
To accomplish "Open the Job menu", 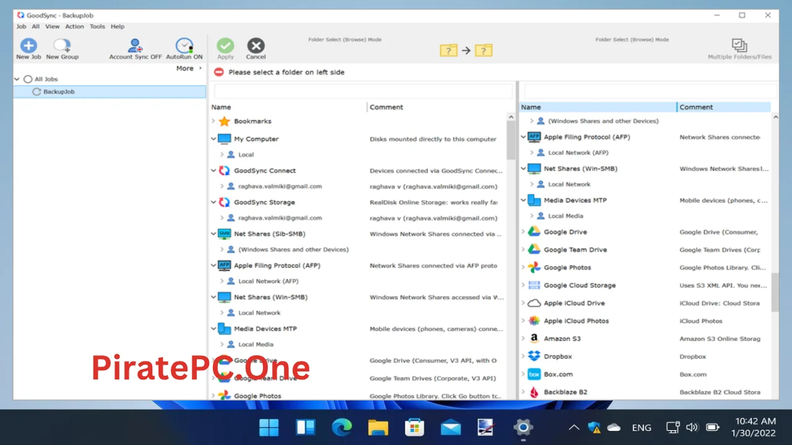I will [x=21, y=27].
